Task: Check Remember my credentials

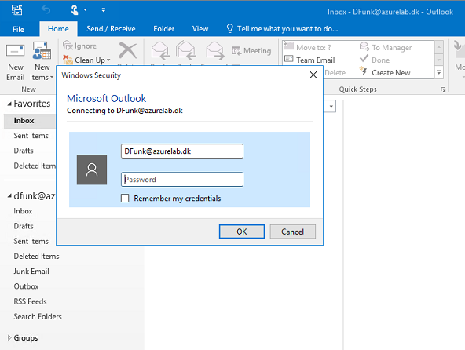Action: click(125, 199)
